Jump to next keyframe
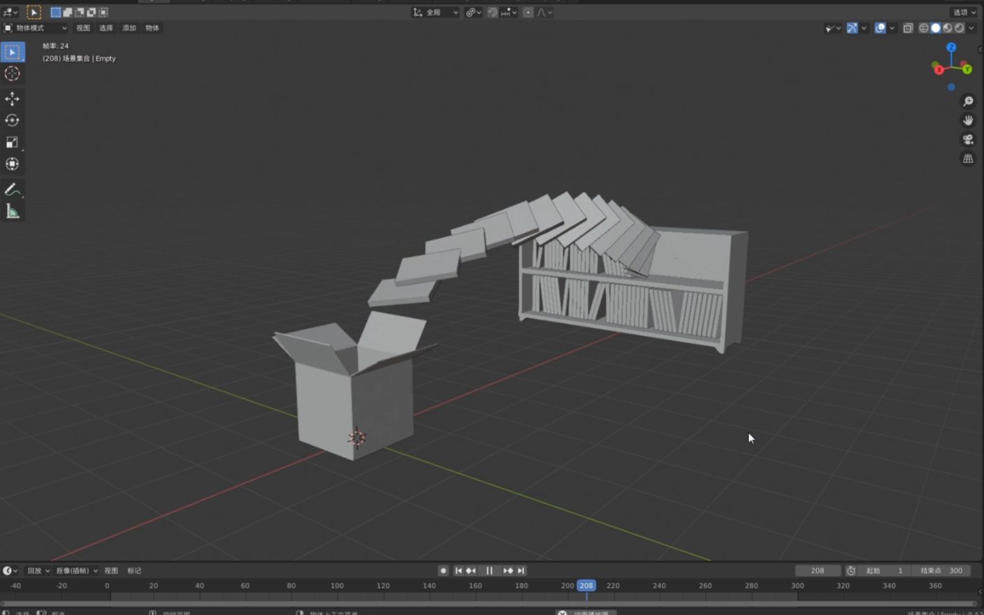The image size is (984, 615). coord(508,570)
